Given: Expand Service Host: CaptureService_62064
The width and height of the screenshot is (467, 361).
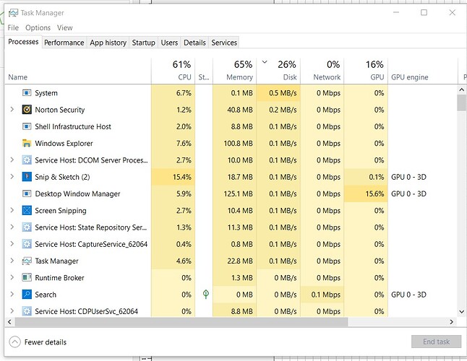Looking at the screenshot, I should coord(12,244).
